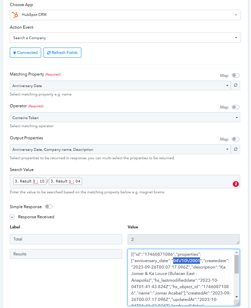Toggle Map switch for Operator
The width and height of the screenshot is (251, 308).
(235, 107)
